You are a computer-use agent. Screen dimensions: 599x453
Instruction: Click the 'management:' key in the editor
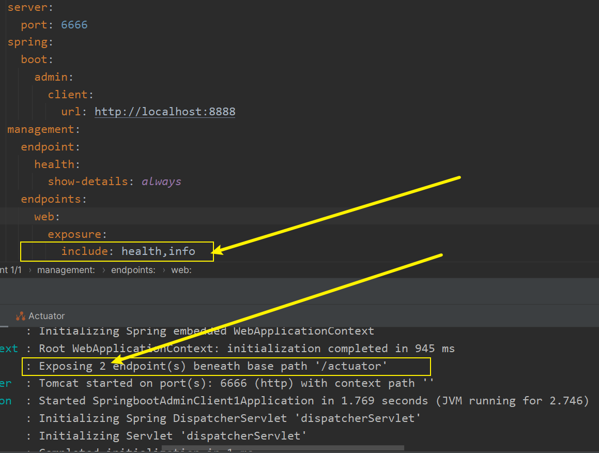tap(43, 129)
